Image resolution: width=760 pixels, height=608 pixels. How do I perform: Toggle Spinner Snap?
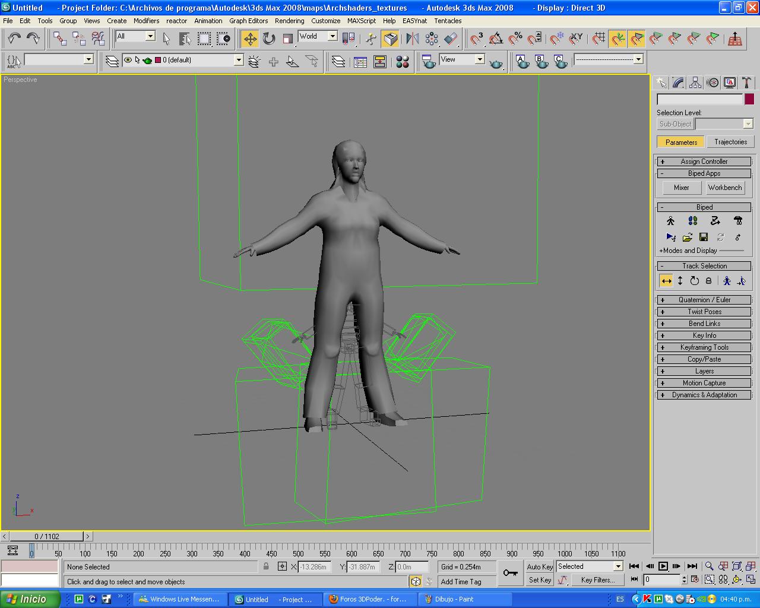[535, 39]
